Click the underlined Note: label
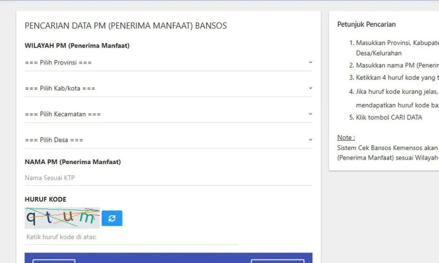The height and width of the screenshot is (263, 439). [x=346, y=138]
